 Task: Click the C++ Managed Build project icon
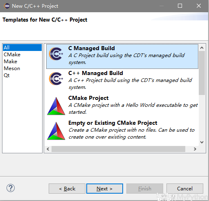[x=56, y=79]
